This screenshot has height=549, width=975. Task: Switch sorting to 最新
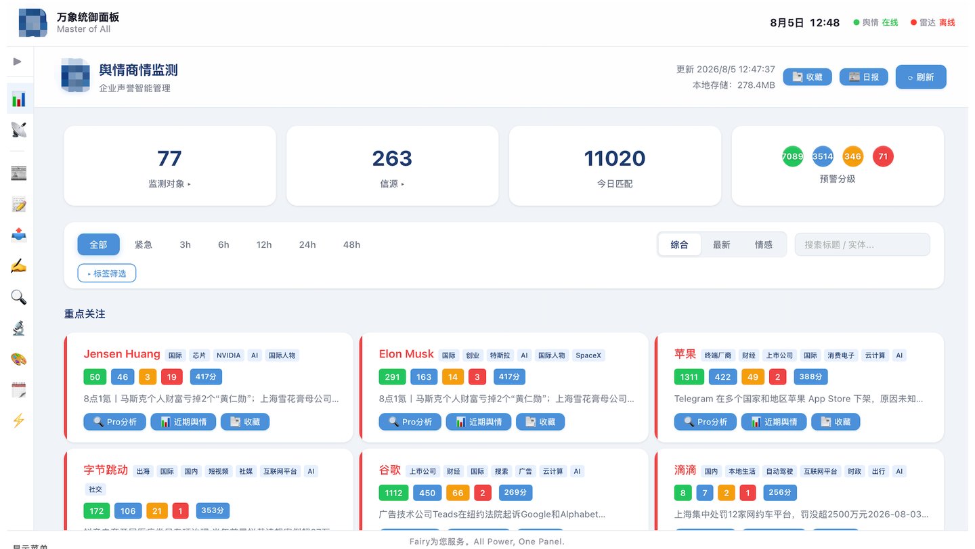[x=722, y=244]
